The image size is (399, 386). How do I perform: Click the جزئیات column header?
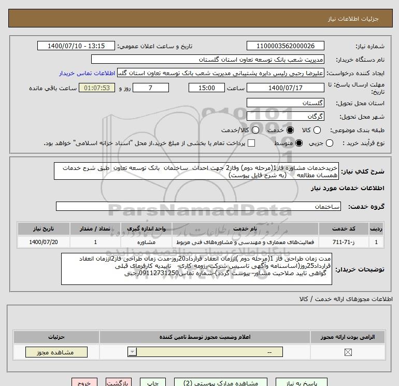click(x=56, y=337)
